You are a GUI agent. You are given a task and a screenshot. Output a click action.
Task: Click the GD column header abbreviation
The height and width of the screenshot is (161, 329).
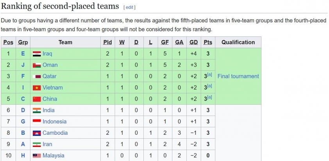(x=193, y=43)
